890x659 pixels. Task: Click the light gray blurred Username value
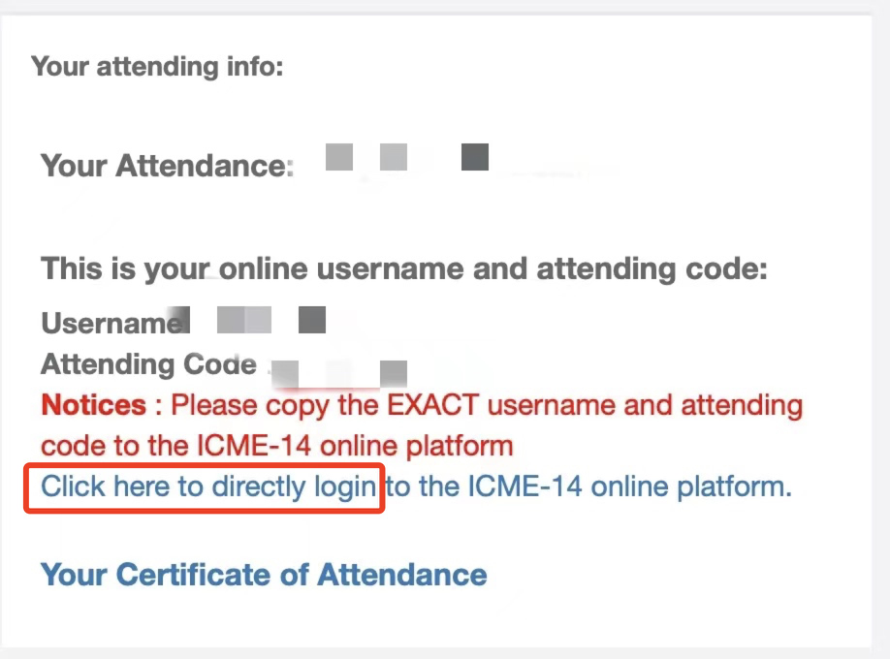click(x=241, y=319)
